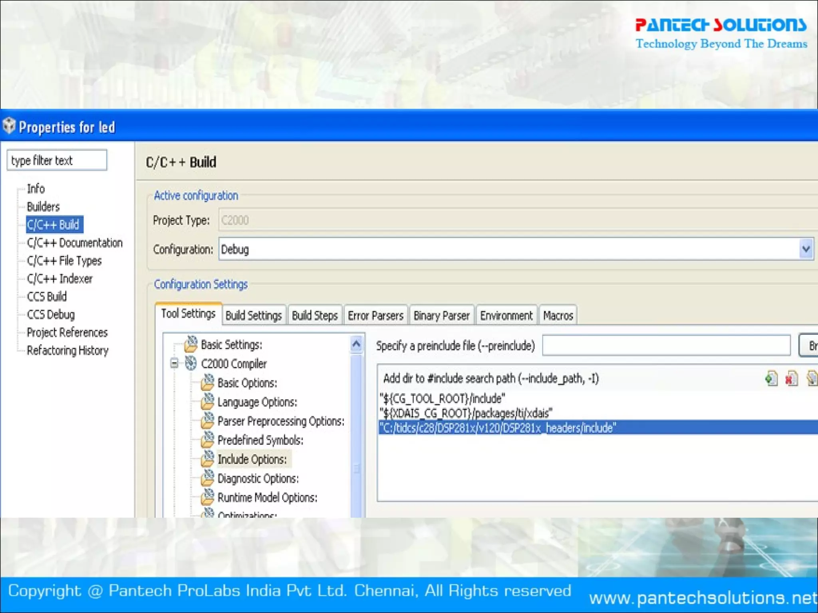Open the Configuration dropdown showing Debug
Image resolution: width=818 pixels, height=613 pixels.
pyautogui.click(x=806, y=249)
